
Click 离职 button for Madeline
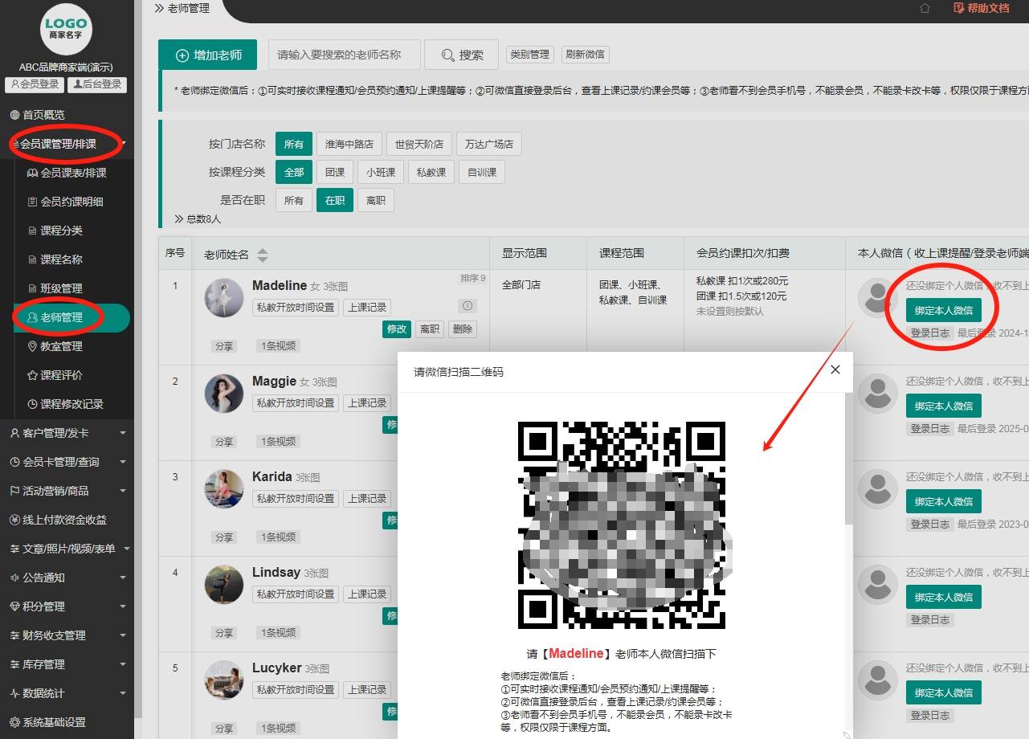[x=430, y=329]
